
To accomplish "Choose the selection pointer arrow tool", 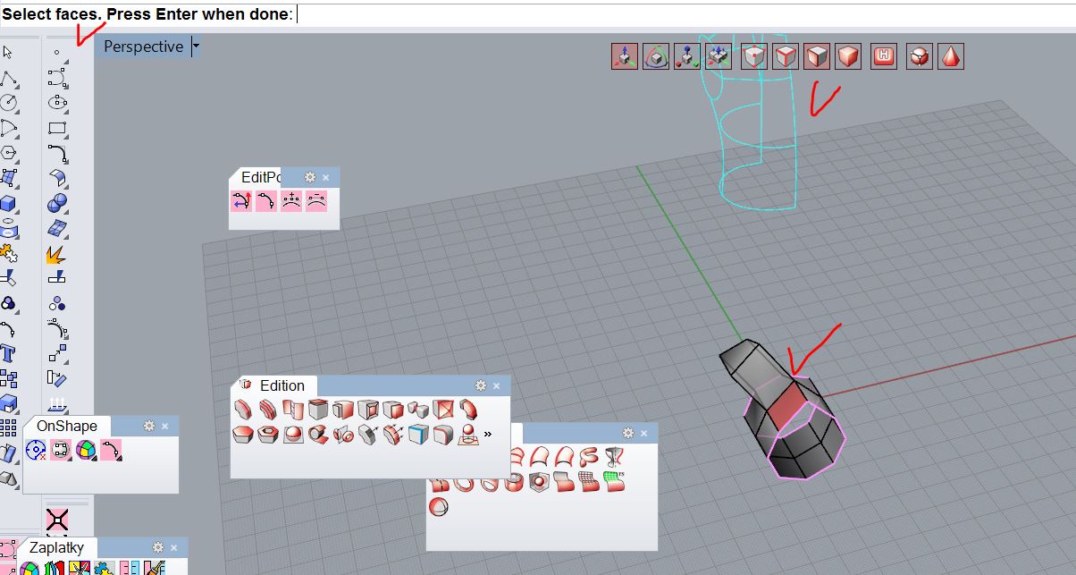I will [x=9, y=53].
